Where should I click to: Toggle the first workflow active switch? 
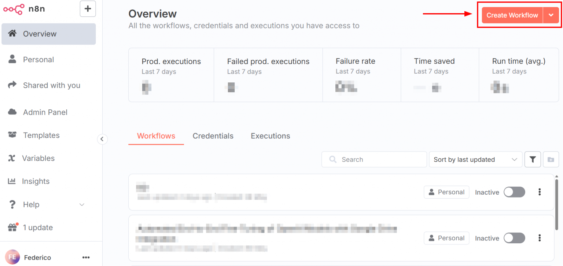[x=514, y=192]
